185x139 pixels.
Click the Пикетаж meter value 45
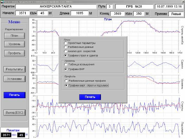point(21,135)
